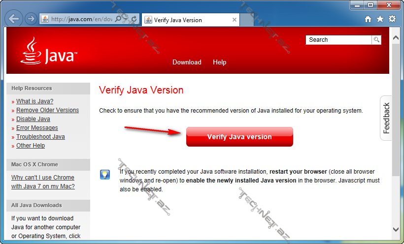Follow the Troubleshoot Java link

(x=40, y=137)
